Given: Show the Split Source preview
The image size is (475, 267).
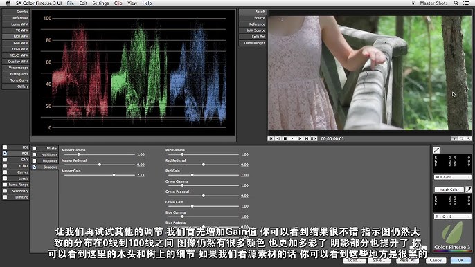Looking at the screenshot, I should coord(252,30).
